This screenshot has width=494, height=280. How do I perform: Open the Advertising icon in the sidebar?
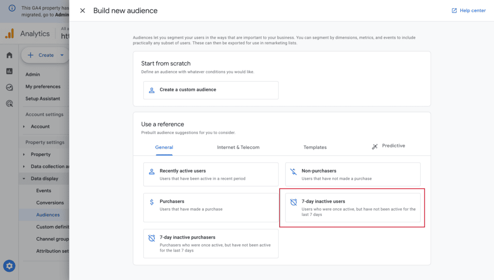pyautogui.click(x=9, y=104)
